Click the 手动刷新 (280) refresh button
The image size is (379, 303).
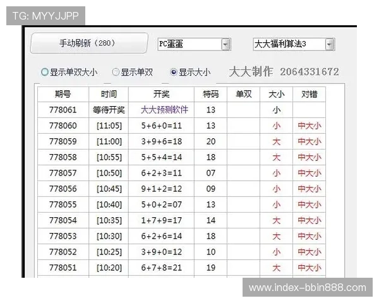89,43
